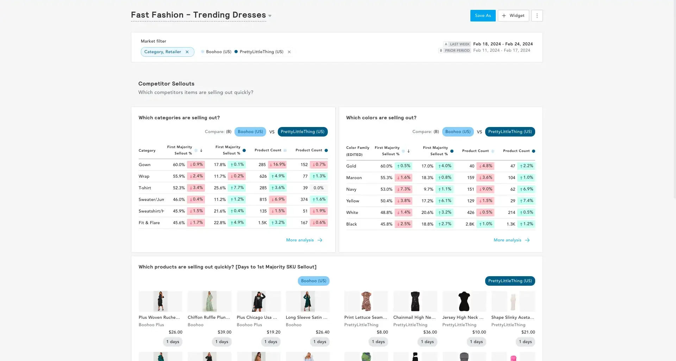Open the three-dot more options menu
The width and height of the screenshot is (676, 361).
click(x=537, y=15)
